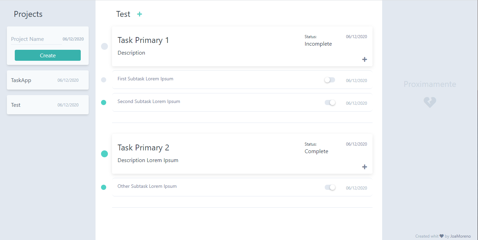
Task: Click the Projects heading in the sidebar
Action: click(28, 14)
